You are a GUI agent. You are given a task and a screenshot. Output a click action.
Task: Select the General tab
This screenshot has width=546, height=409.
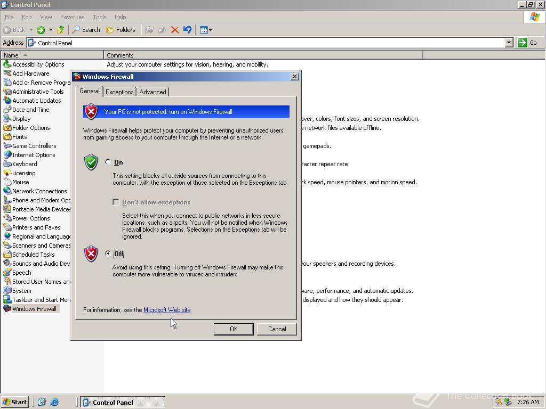[90, 91]
